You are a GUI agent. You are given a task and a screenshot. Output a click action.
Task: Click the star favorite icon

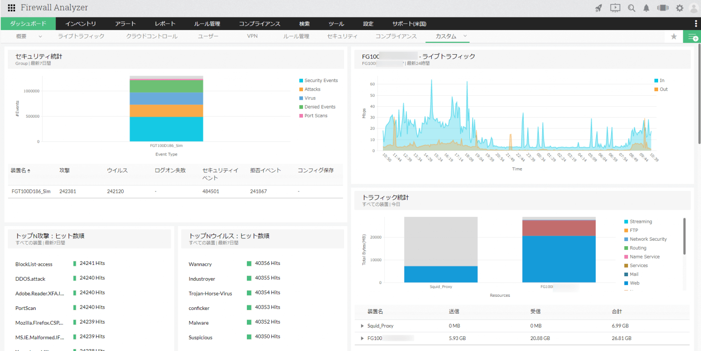click(674, 36)
